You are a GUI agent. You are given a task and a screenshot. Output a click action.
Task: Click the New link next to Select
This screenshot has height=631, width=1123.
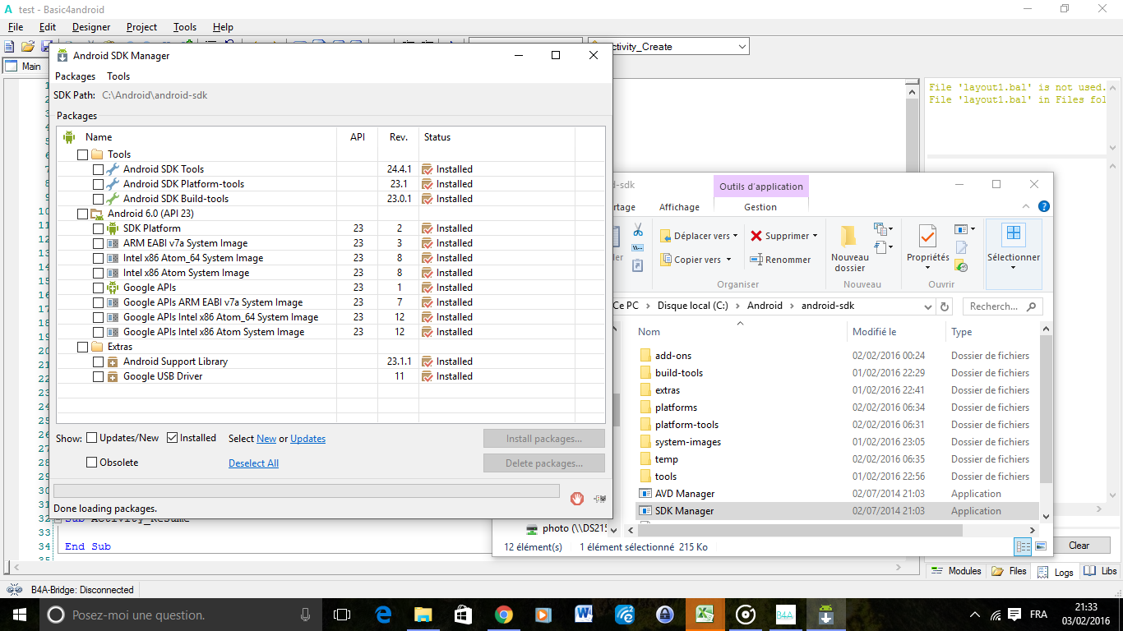pos(266,439)
